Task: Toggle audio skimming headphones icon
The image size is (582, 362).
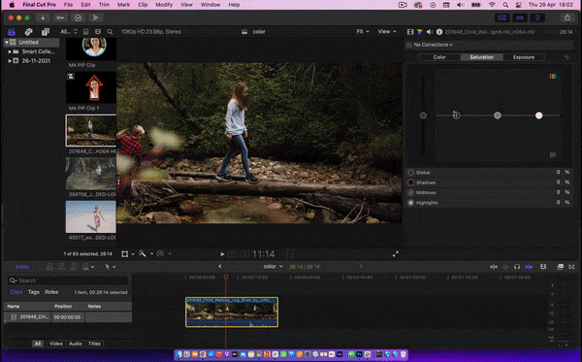Action: 517,267
